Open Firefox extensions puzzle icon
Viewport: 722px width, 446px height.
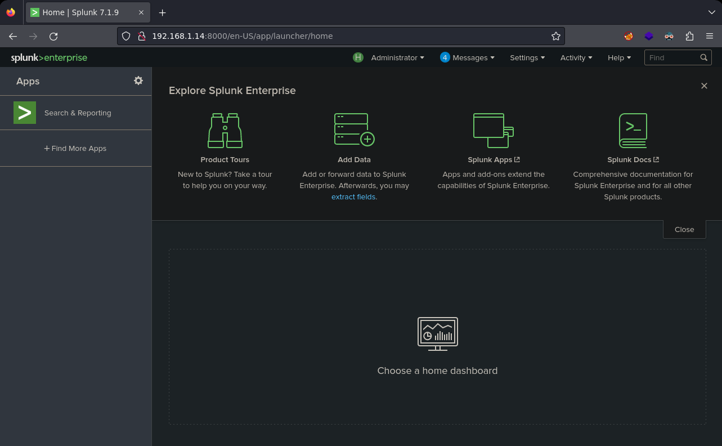(x=689, y=36)
